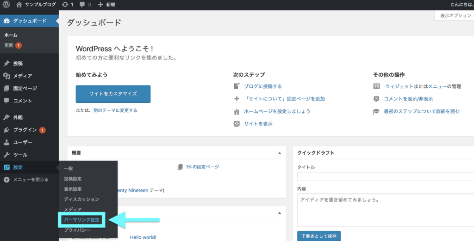
Task: Click the graduation cap icon beside 最初のステップ
Action: pos(376,112)
